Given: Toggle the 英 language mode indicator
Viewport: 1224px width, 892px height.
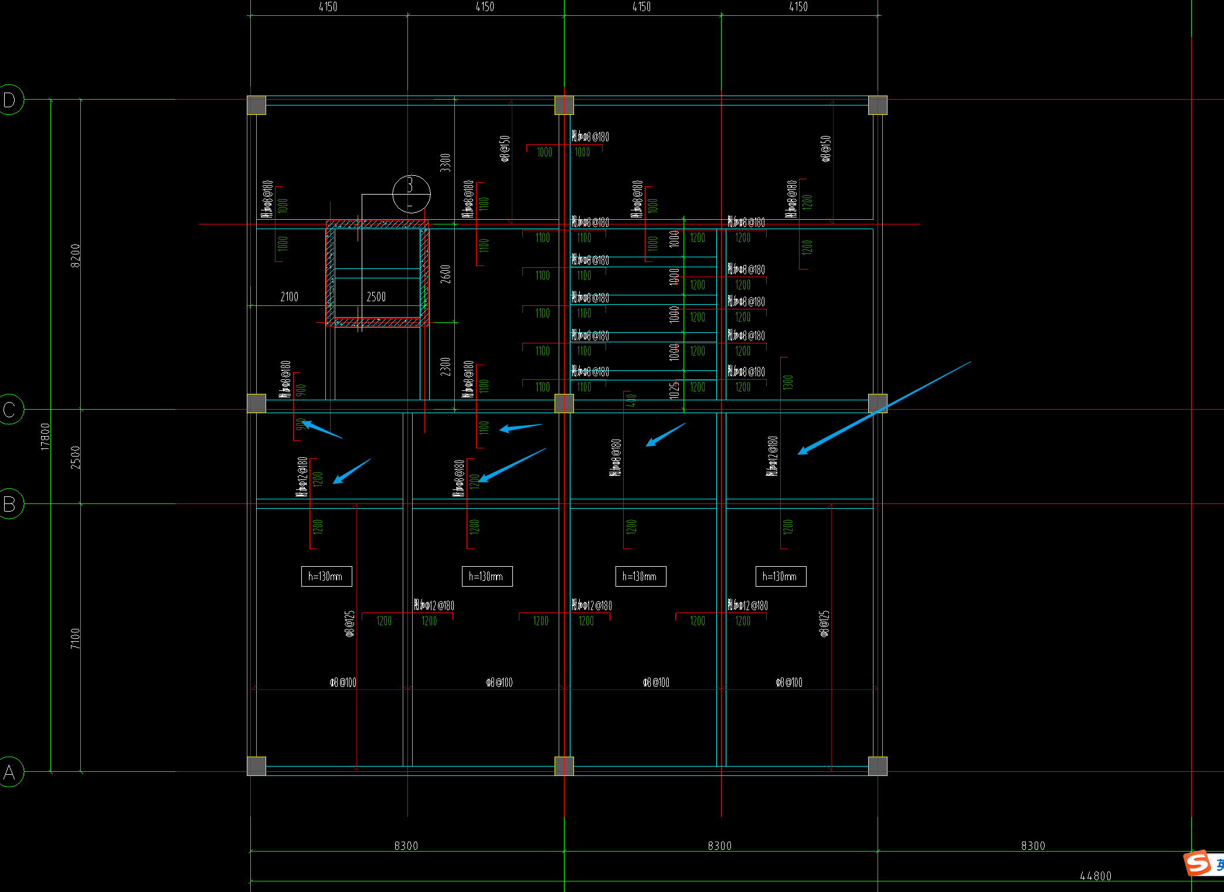Looking at the screenshot, I should click(x=1219, y=864).
